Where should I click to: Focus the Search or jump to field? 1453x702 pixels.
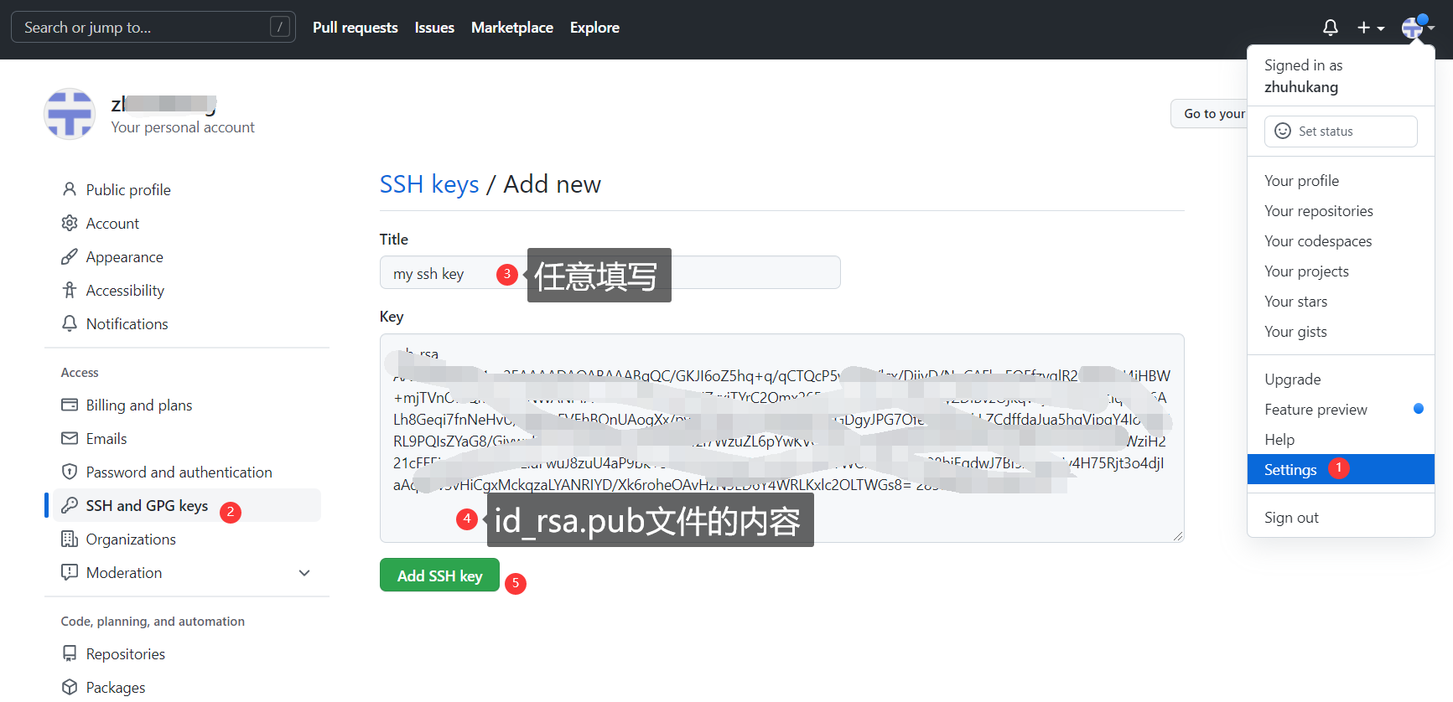coord(153,27)
